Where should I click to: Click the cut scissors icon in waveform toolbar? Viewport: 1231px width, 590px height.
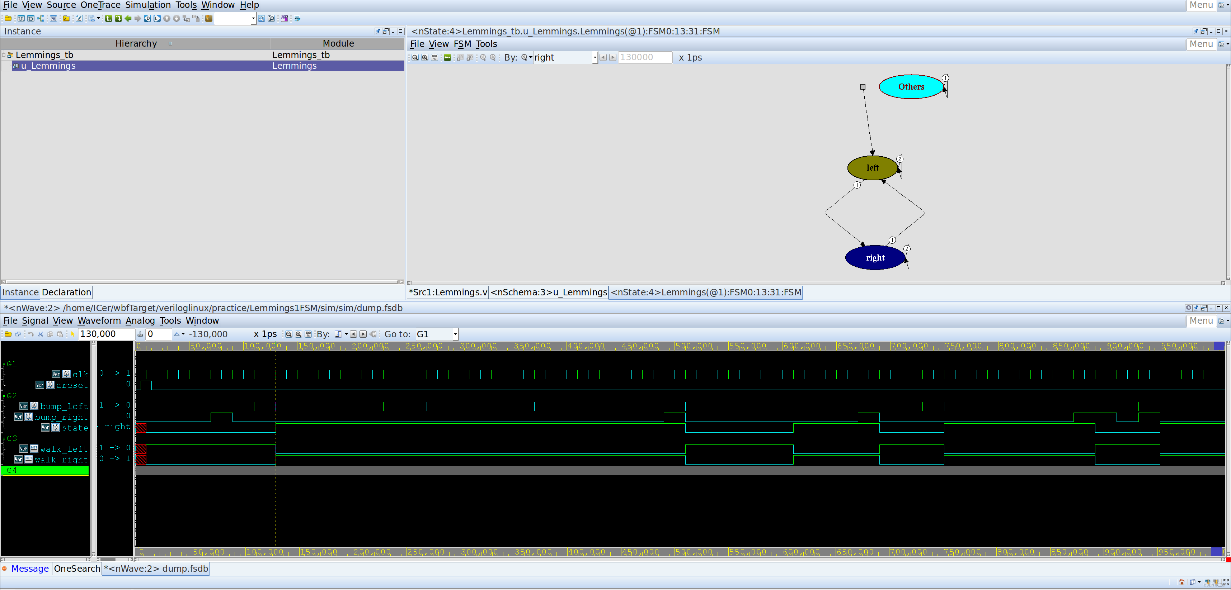coord(41,334)
